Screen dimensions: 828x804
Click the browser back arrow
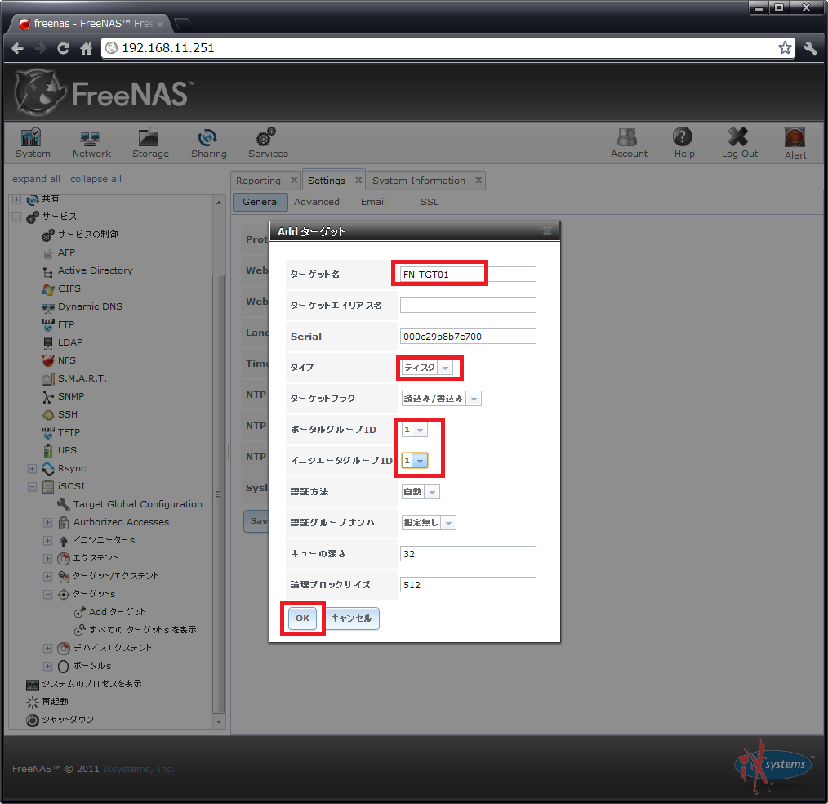17,48
